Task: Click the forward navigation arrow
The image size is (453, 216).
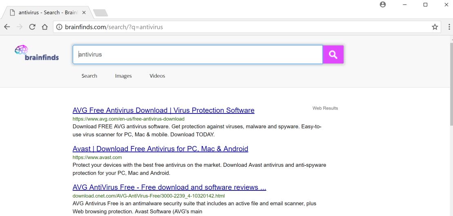Action: [20, 27]
